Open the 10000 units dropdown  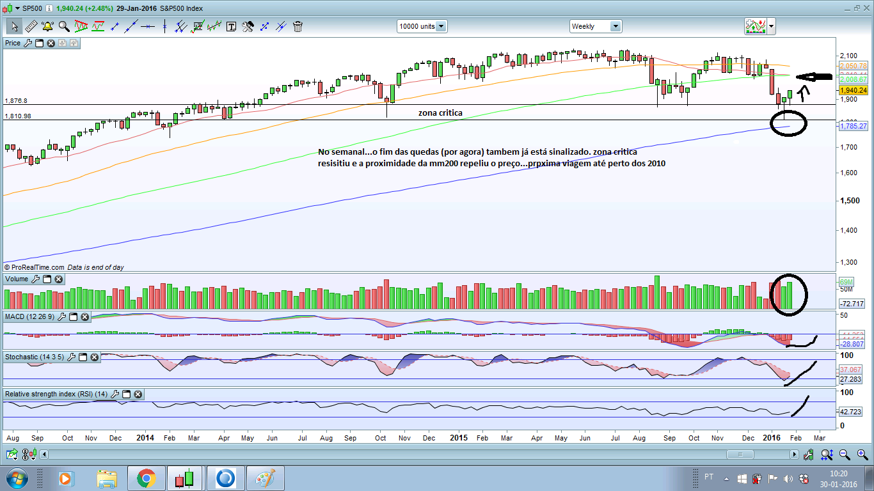422,26
